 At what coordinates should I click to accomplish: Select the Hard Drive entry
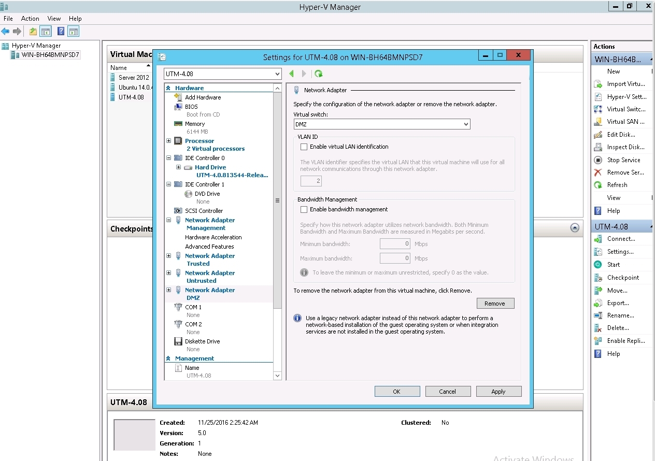[x=210, y=167]
